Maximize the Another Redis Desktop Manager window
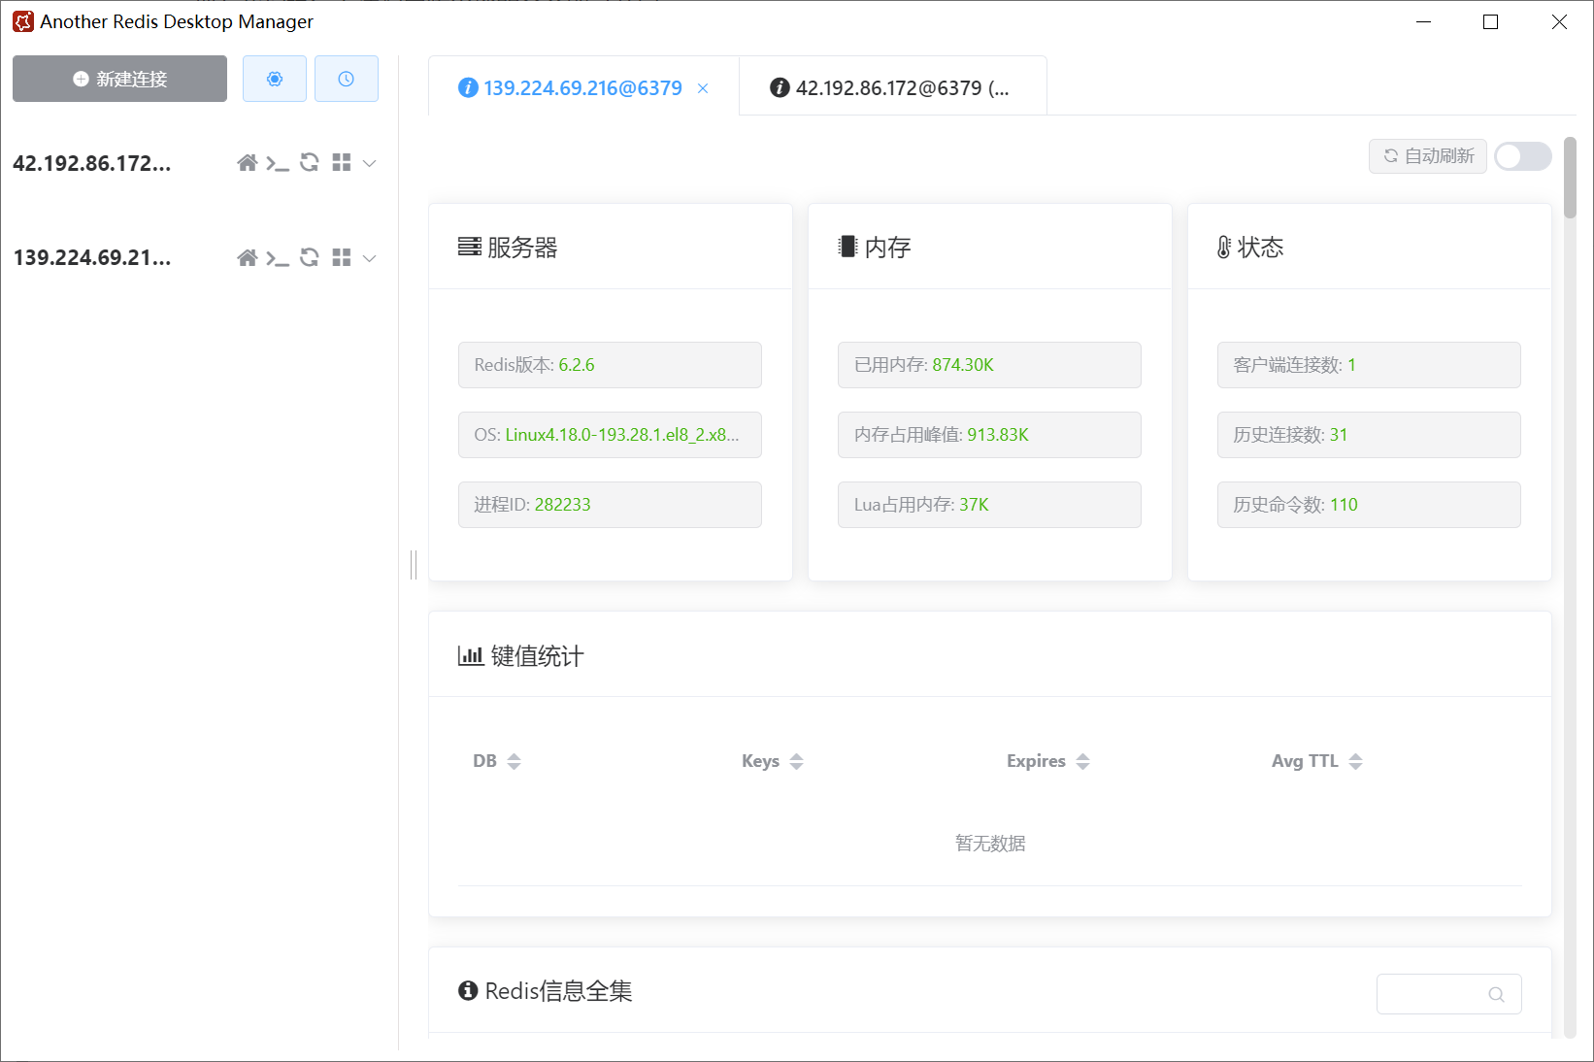 pos(1491,21)
